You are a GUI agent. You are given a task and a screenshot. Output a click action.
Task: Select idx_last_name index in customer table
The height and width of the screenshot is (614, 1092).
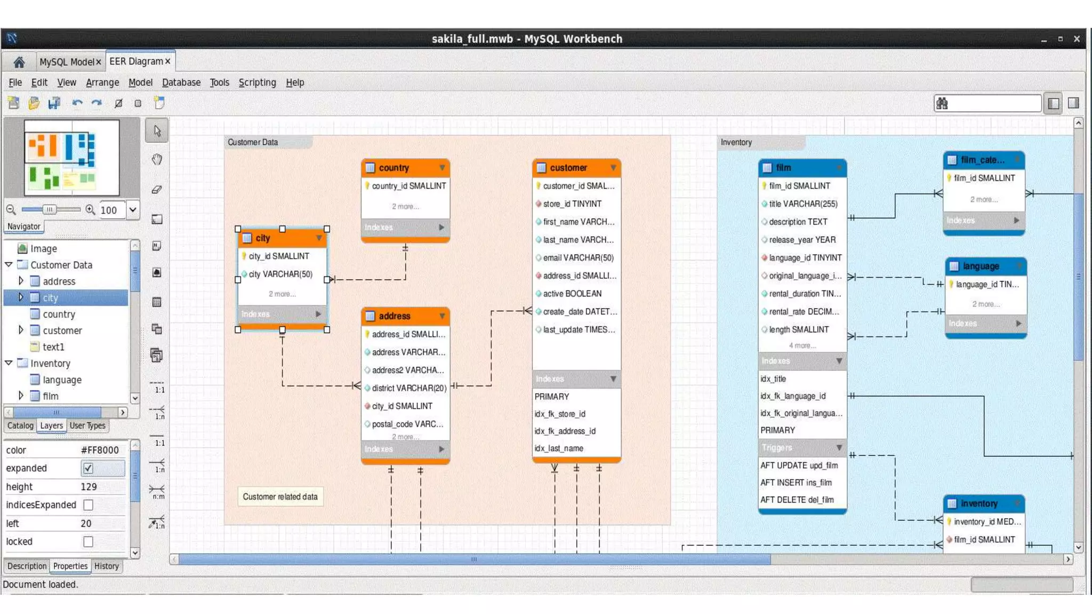[x=559, y=448]
